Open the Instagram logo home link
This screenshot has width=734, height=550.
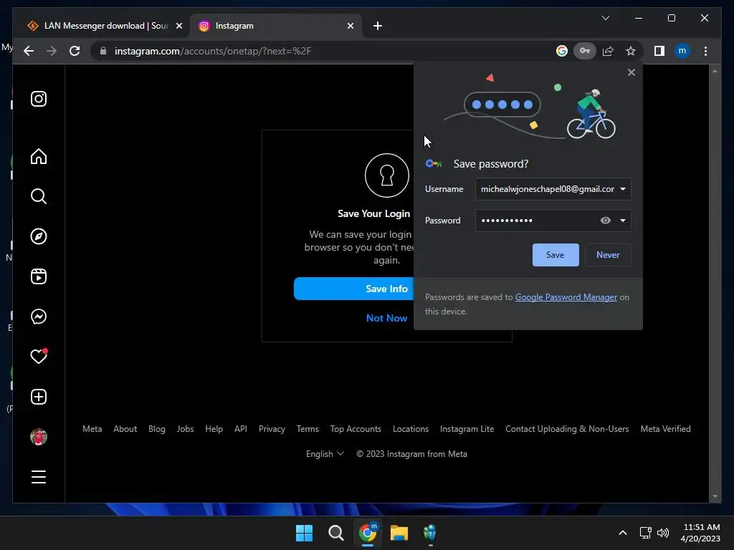[x=39, y=99]
